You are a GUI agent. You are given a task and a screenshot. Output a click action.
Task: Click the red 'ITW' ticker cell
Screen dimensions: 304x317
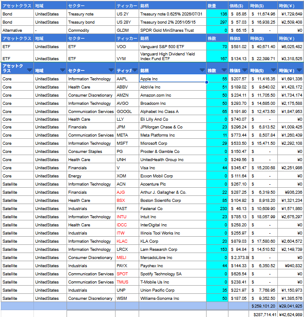(127, 233)
